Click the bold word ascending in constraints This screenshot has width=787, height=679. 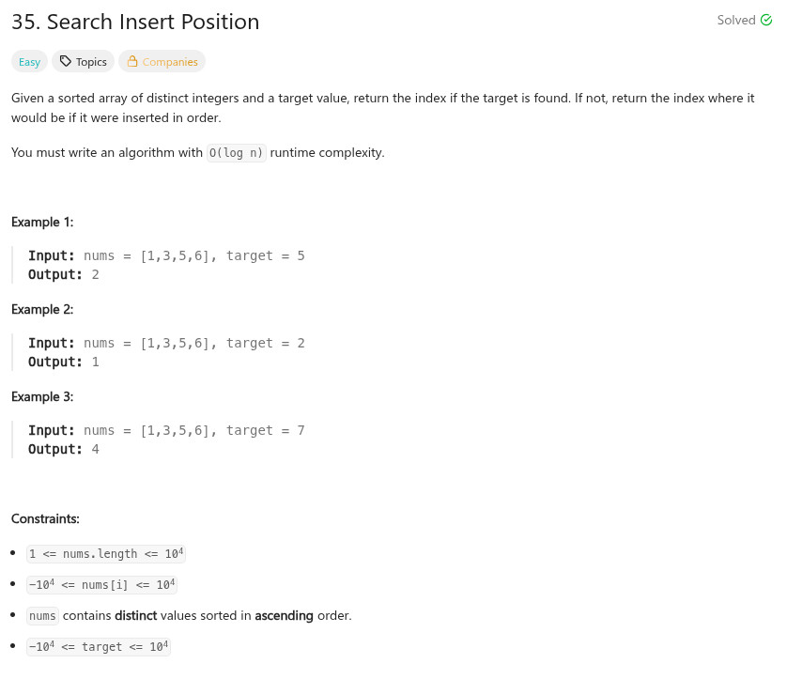285,616
